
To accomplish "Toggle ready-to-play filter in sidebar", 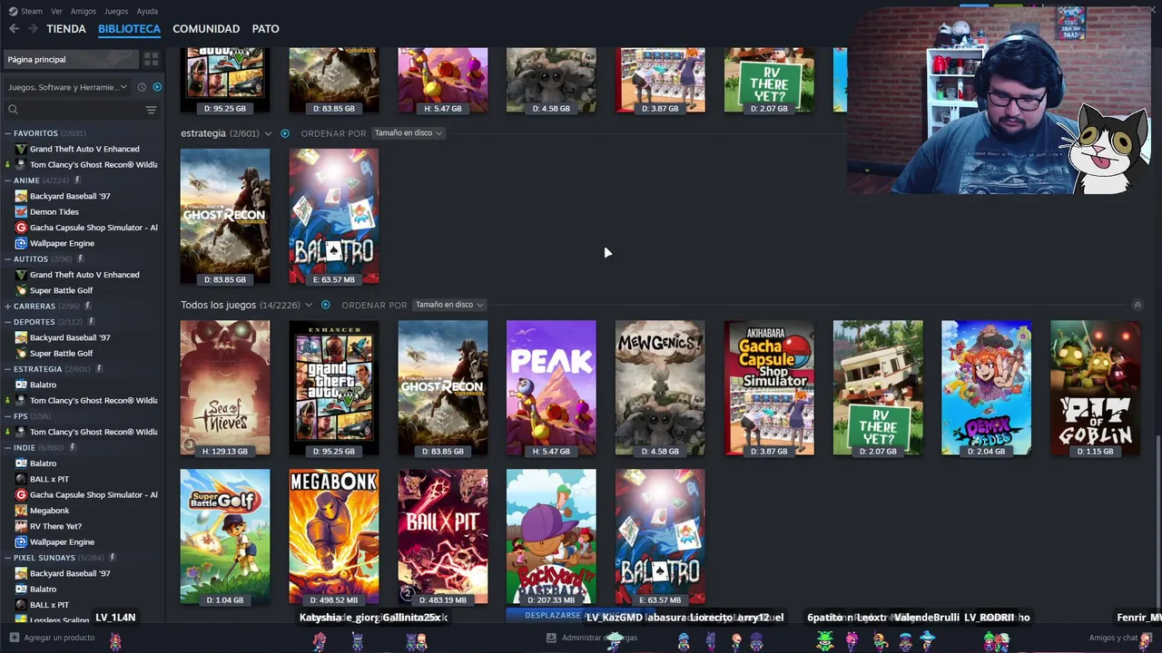I will 157,87.
